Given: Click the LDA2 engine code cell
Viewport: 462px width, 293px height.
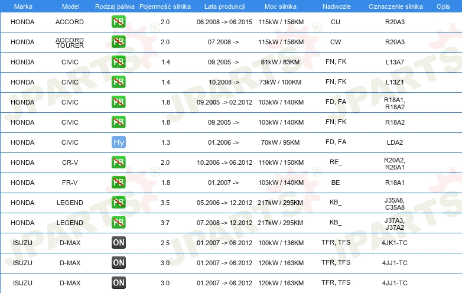Looking at the screenshot, I should point(395,142).
